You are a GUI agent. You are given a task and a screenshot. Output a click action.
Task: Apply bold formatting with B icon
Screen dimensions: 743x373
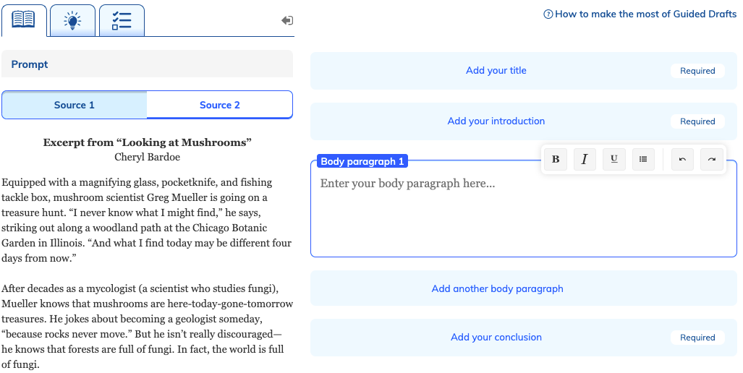coord(556,159)
